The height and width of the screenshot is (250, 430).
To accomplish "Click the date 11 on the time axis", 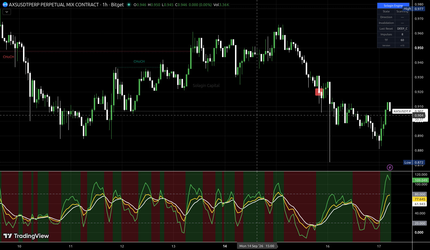I will [71, 246].
